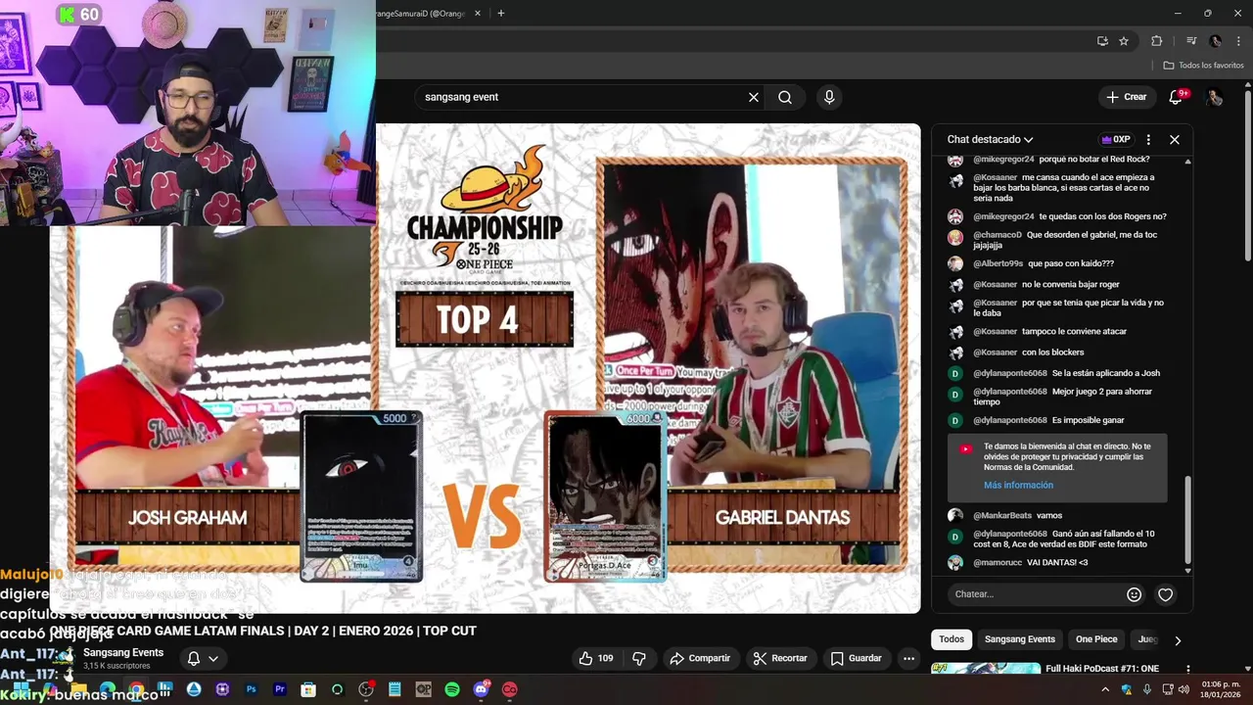This screenshot has height=705, width=1253.
Task: Open Más información link in chat
Action: (1018, 485)
